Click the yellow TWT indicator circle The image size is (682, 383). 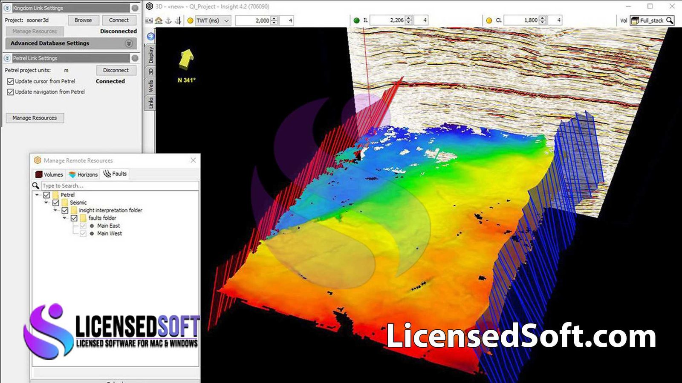pos(190,20)
